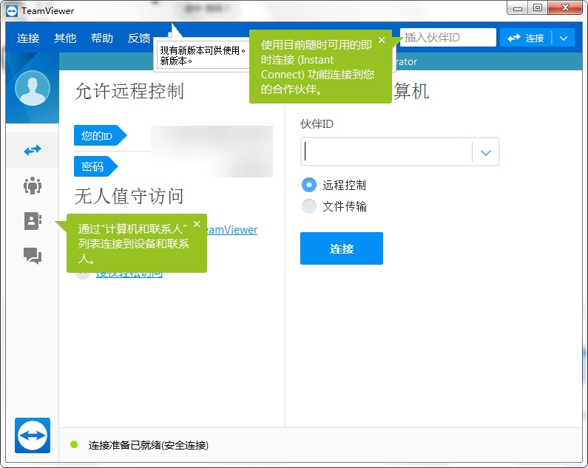This screenshot has height=468, width=588.
Task: Expand the partner ID history dropdown
Action: 486,152
